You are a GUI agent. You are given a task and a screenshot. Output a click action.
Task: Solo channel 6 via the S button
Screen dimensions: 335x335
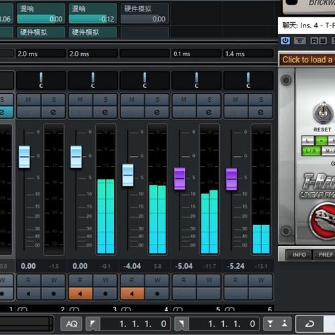261,100
